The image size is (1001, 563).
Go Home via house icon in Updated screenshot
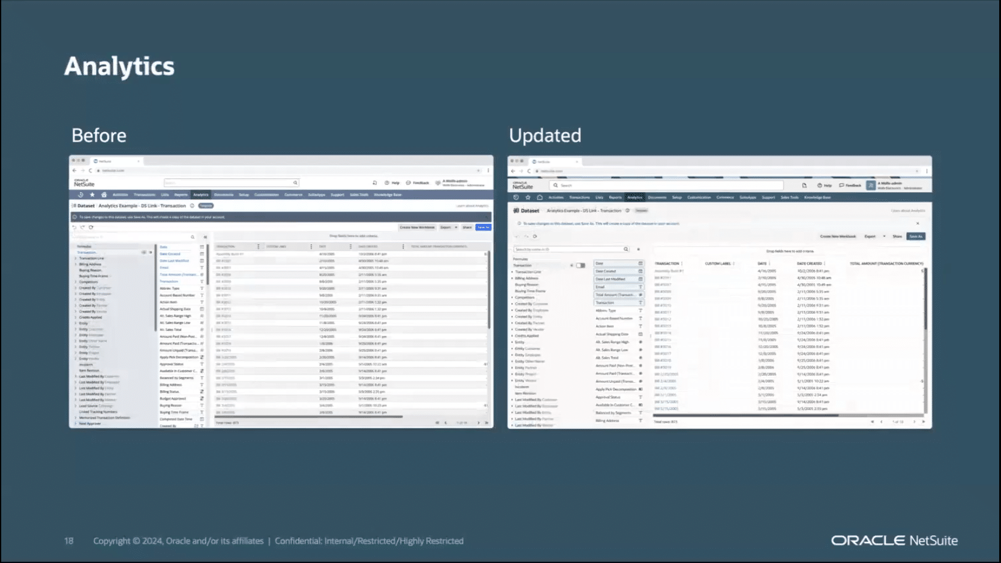tap(540, 197)
